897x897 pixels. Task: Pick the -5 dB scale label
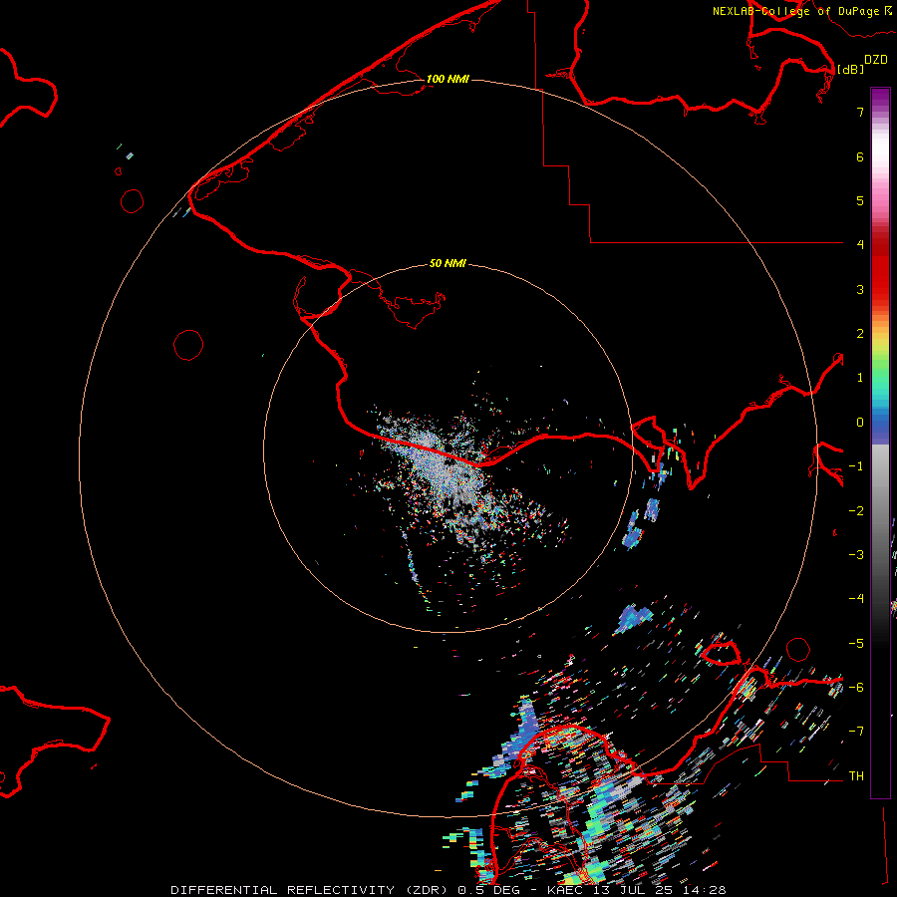click(856, 644)
